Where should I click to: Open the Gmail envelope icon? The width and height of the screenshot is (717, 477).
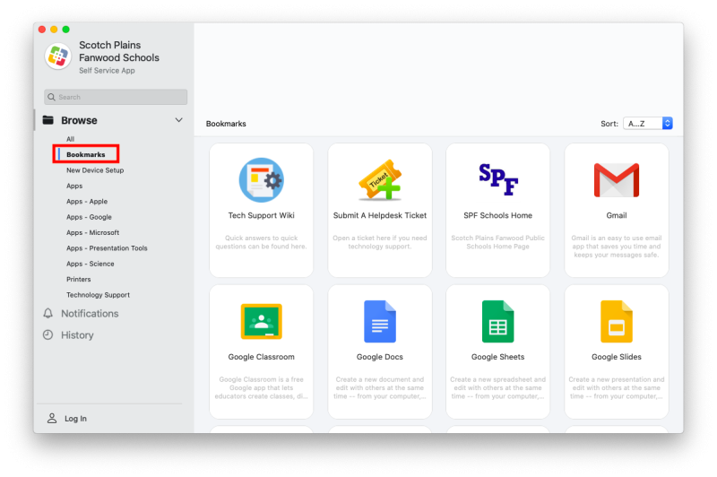616,180
